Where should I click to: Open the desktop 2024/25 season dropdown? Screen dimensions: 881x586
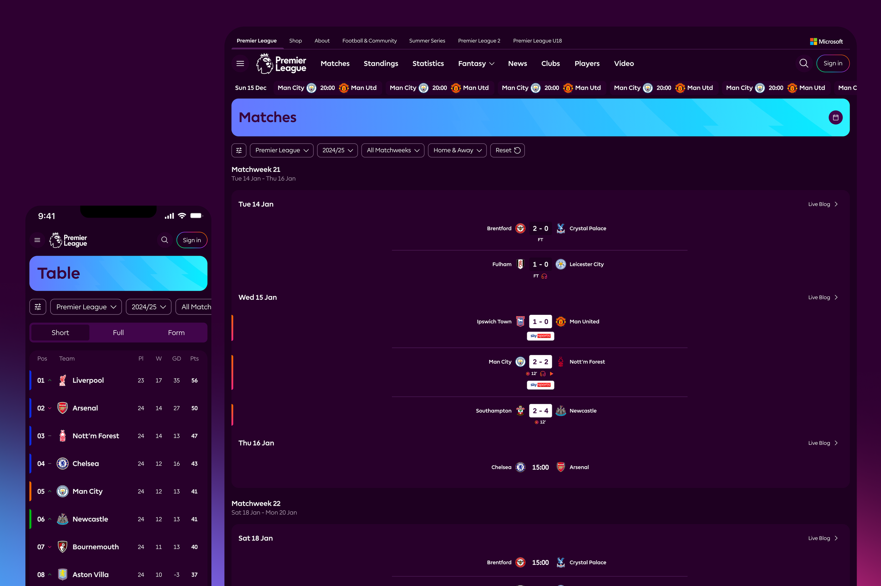[337, 150]
